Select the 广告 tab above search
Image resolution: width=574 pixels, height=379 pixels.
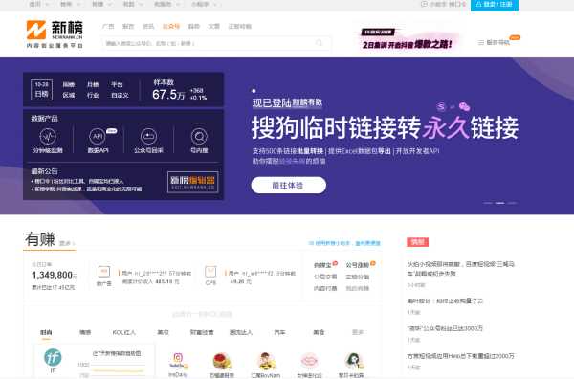pos(108,27)
